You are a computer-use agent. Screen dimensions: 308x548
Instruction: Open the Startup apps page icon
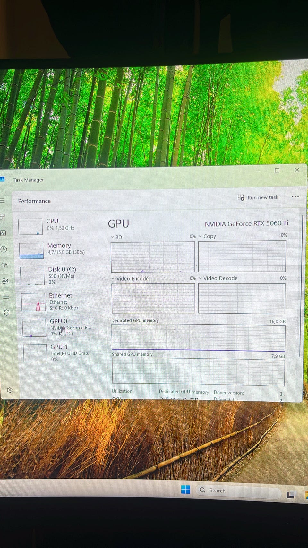(4, 265)
